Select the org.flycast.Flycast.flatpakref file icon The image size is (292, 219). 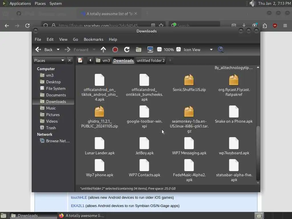[234, 80]
